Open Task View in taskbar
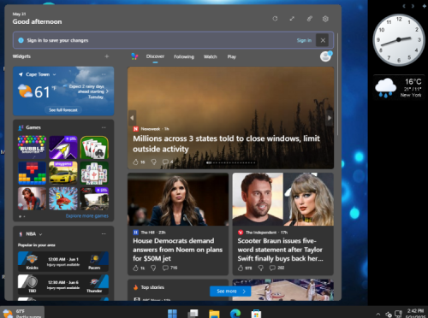 point(193,314)
